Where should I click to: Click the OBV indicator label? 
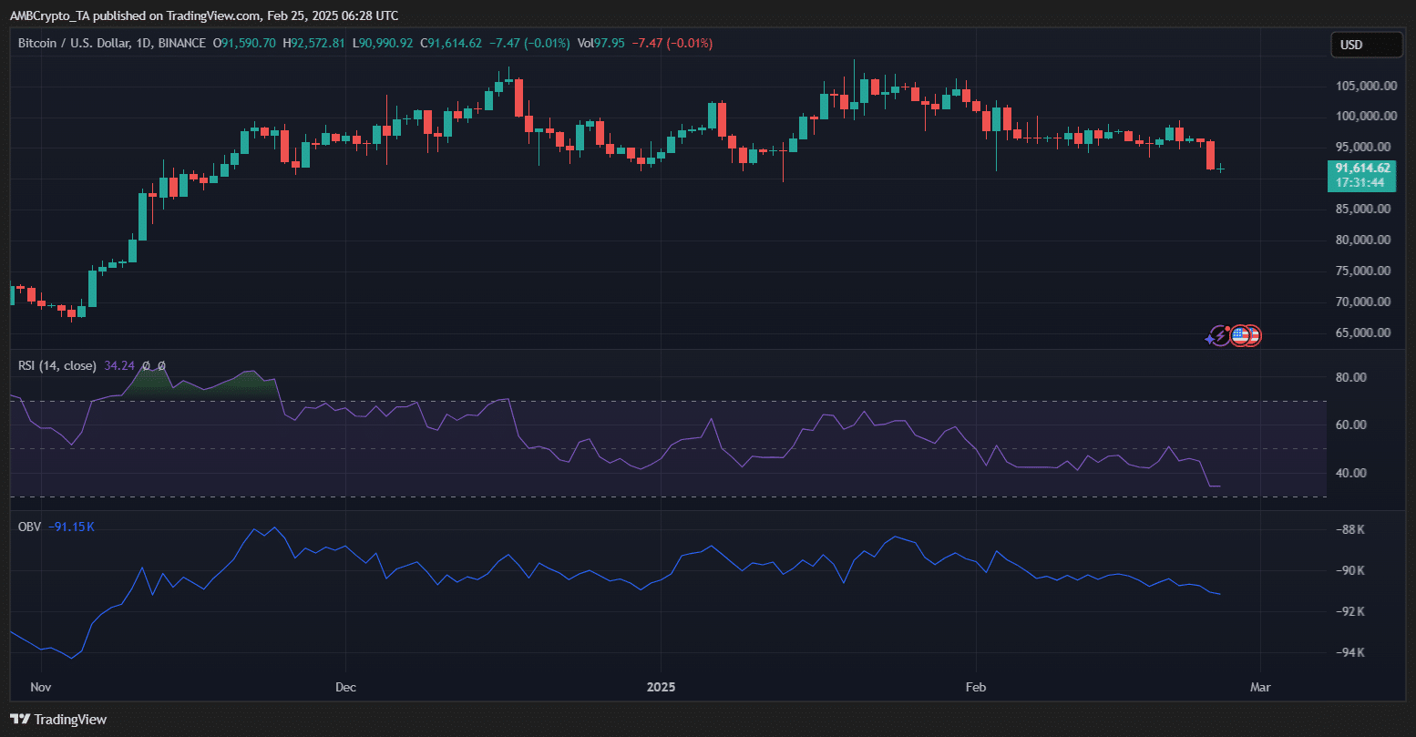pyautogui.click(x=30, y=527)
